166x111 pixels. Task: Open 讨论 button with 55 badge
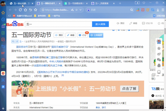point(82,35)
